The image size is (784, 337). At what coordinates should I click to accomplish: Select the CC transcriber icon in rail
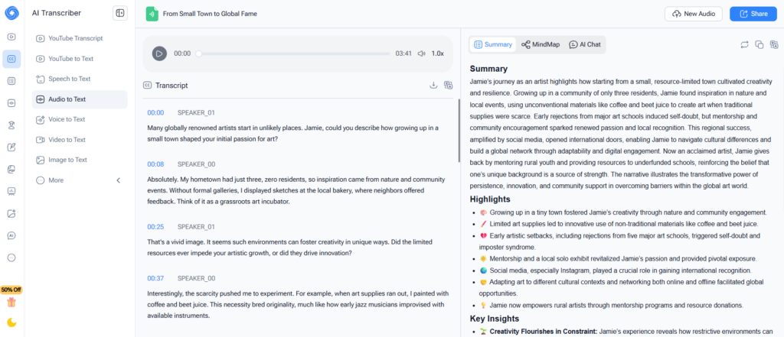tap(11, 59)
